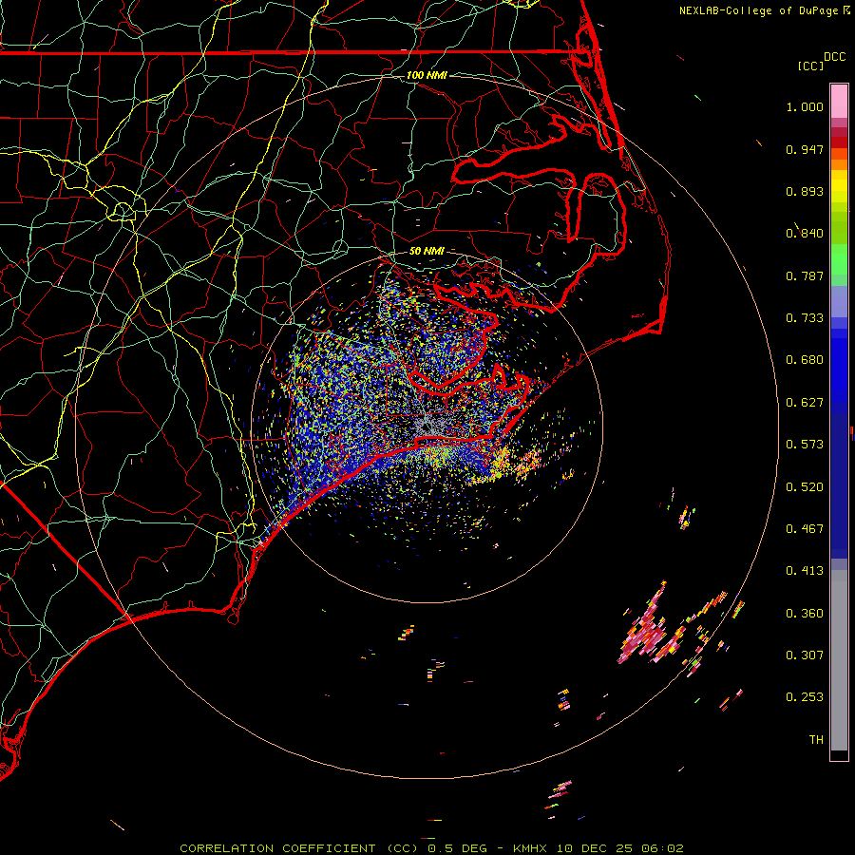Select the 0.573 scale value

pos(805,445)
